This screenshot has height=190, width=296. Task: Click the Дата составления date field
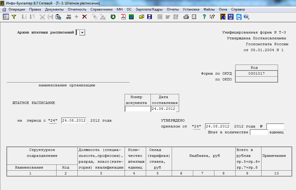click(163, 109)
